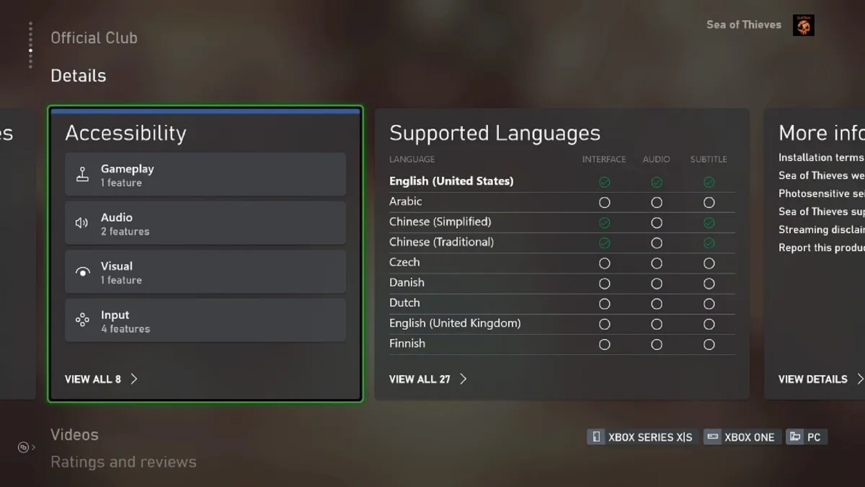Select PC platform icon

pos(795,437)
